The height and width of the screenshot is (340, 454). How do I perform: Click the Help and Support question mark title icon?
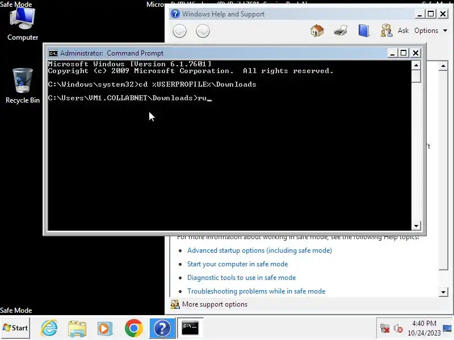point(175,14)
